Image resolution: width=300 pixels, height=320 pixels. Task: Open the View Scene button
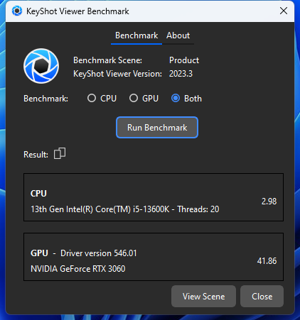(203, 297)
